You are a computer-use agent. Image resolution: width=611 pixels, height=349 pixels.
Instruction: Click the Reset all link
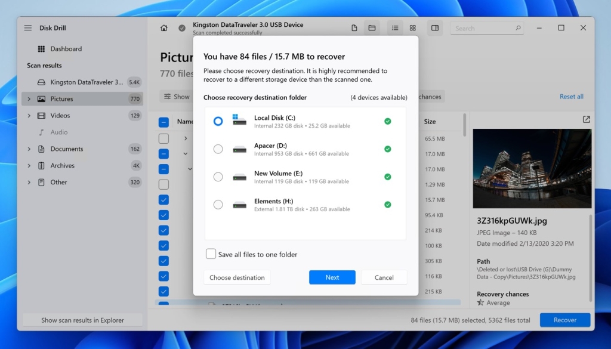coord(571,97)
